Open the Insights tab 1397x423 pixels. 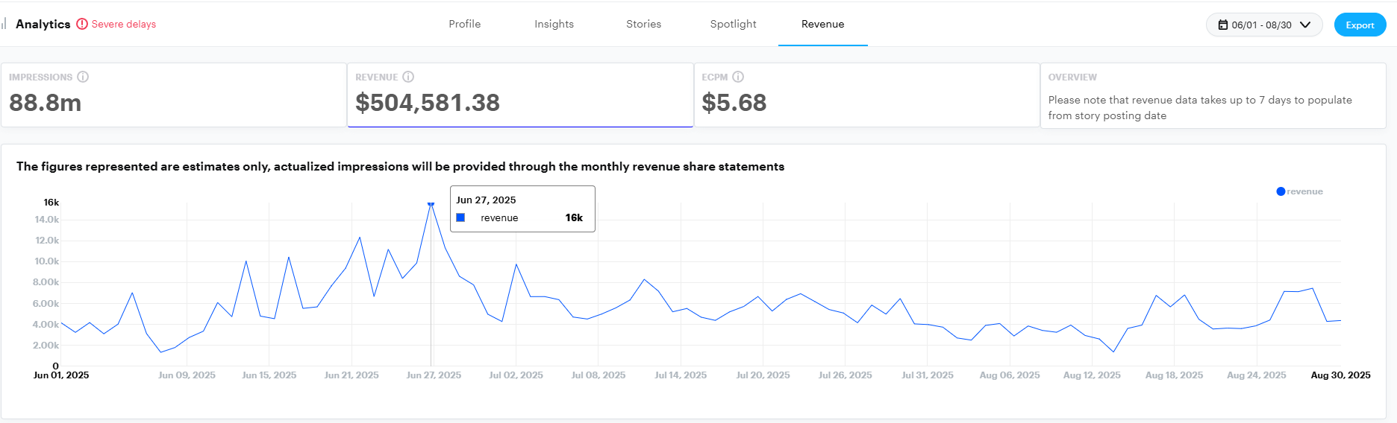[554, 24]
